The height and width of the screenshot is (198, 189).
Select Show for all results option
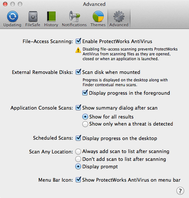pyautogui.click(x=85, y=117)
